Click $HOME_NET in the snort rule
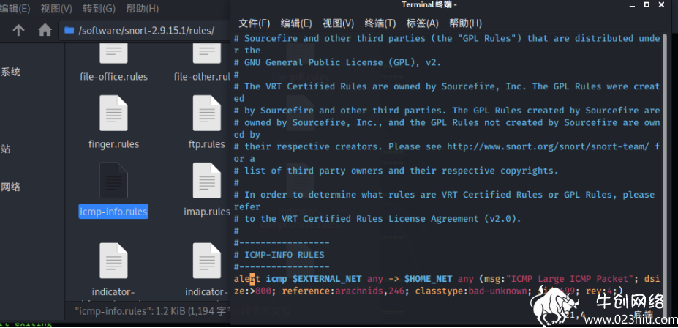This screenshot has width=678, height=328. pos(428,279)
